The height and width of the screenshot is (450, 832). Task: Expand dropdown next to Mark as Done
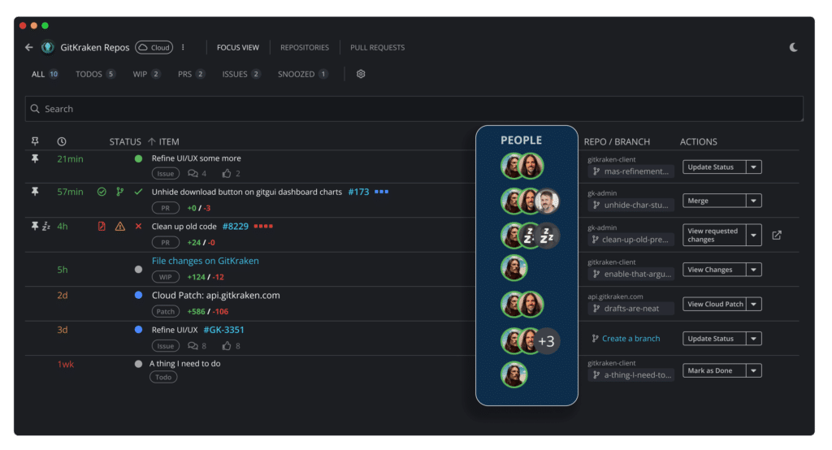tap(753, 370)
